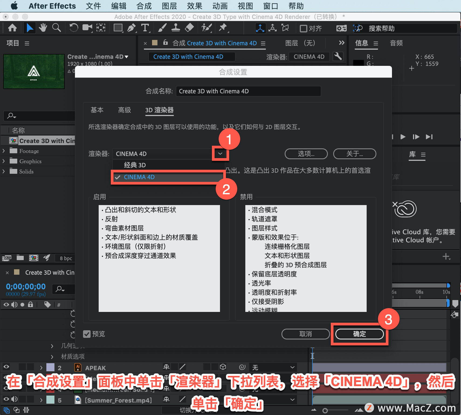The height and width of the screenshot is (415, 461).
Task: Open APEAK layer parent dropdown 无
Action: pyautogui.click(x=273, y=367)
